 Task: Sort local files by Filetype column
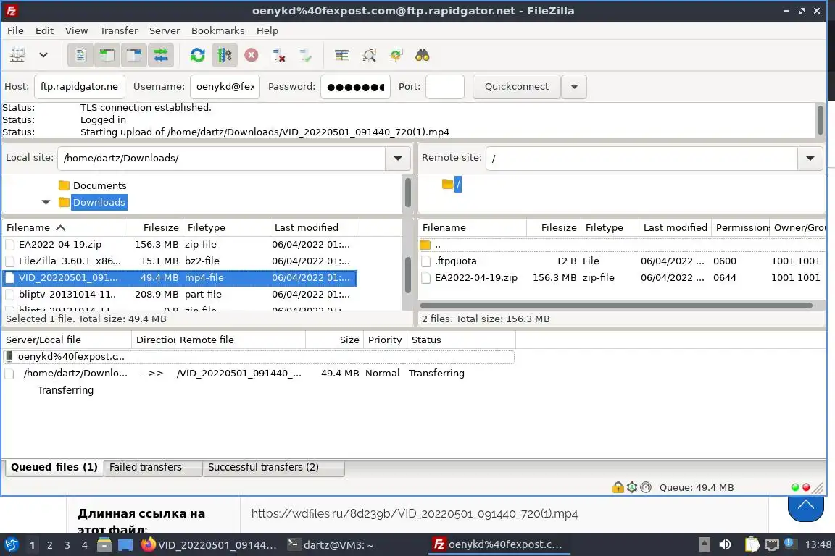(226, 228)
